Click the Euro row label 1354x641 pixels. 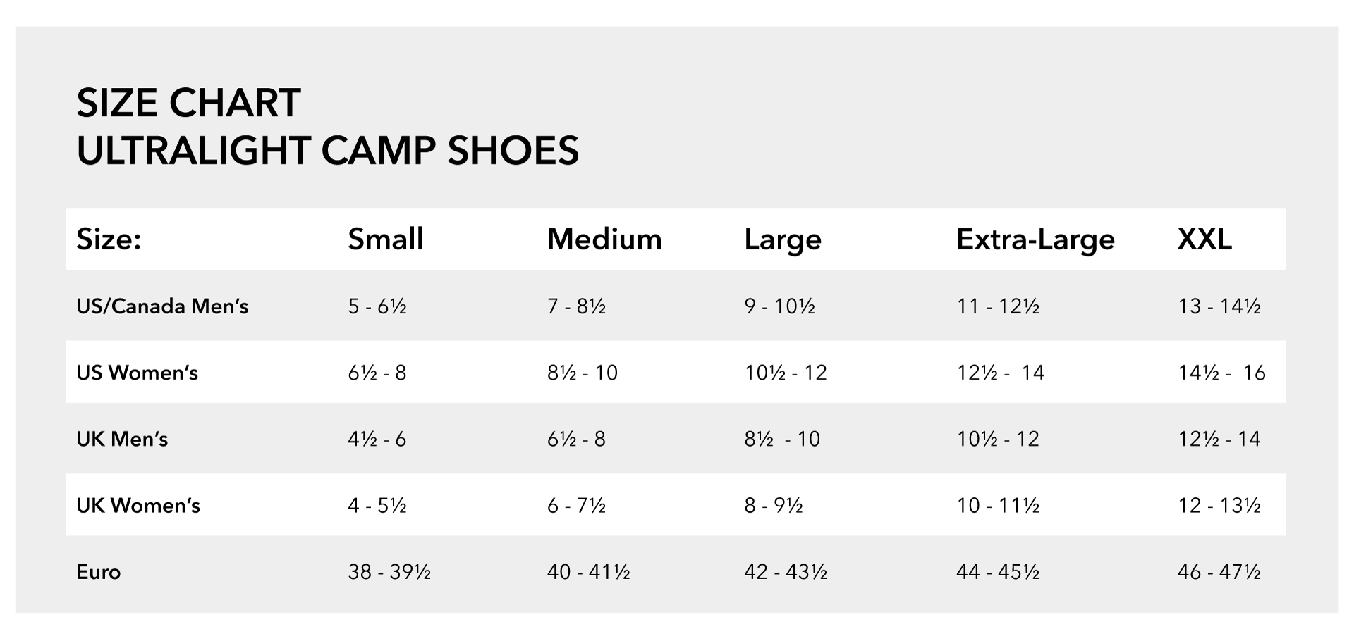coord(98,572)
